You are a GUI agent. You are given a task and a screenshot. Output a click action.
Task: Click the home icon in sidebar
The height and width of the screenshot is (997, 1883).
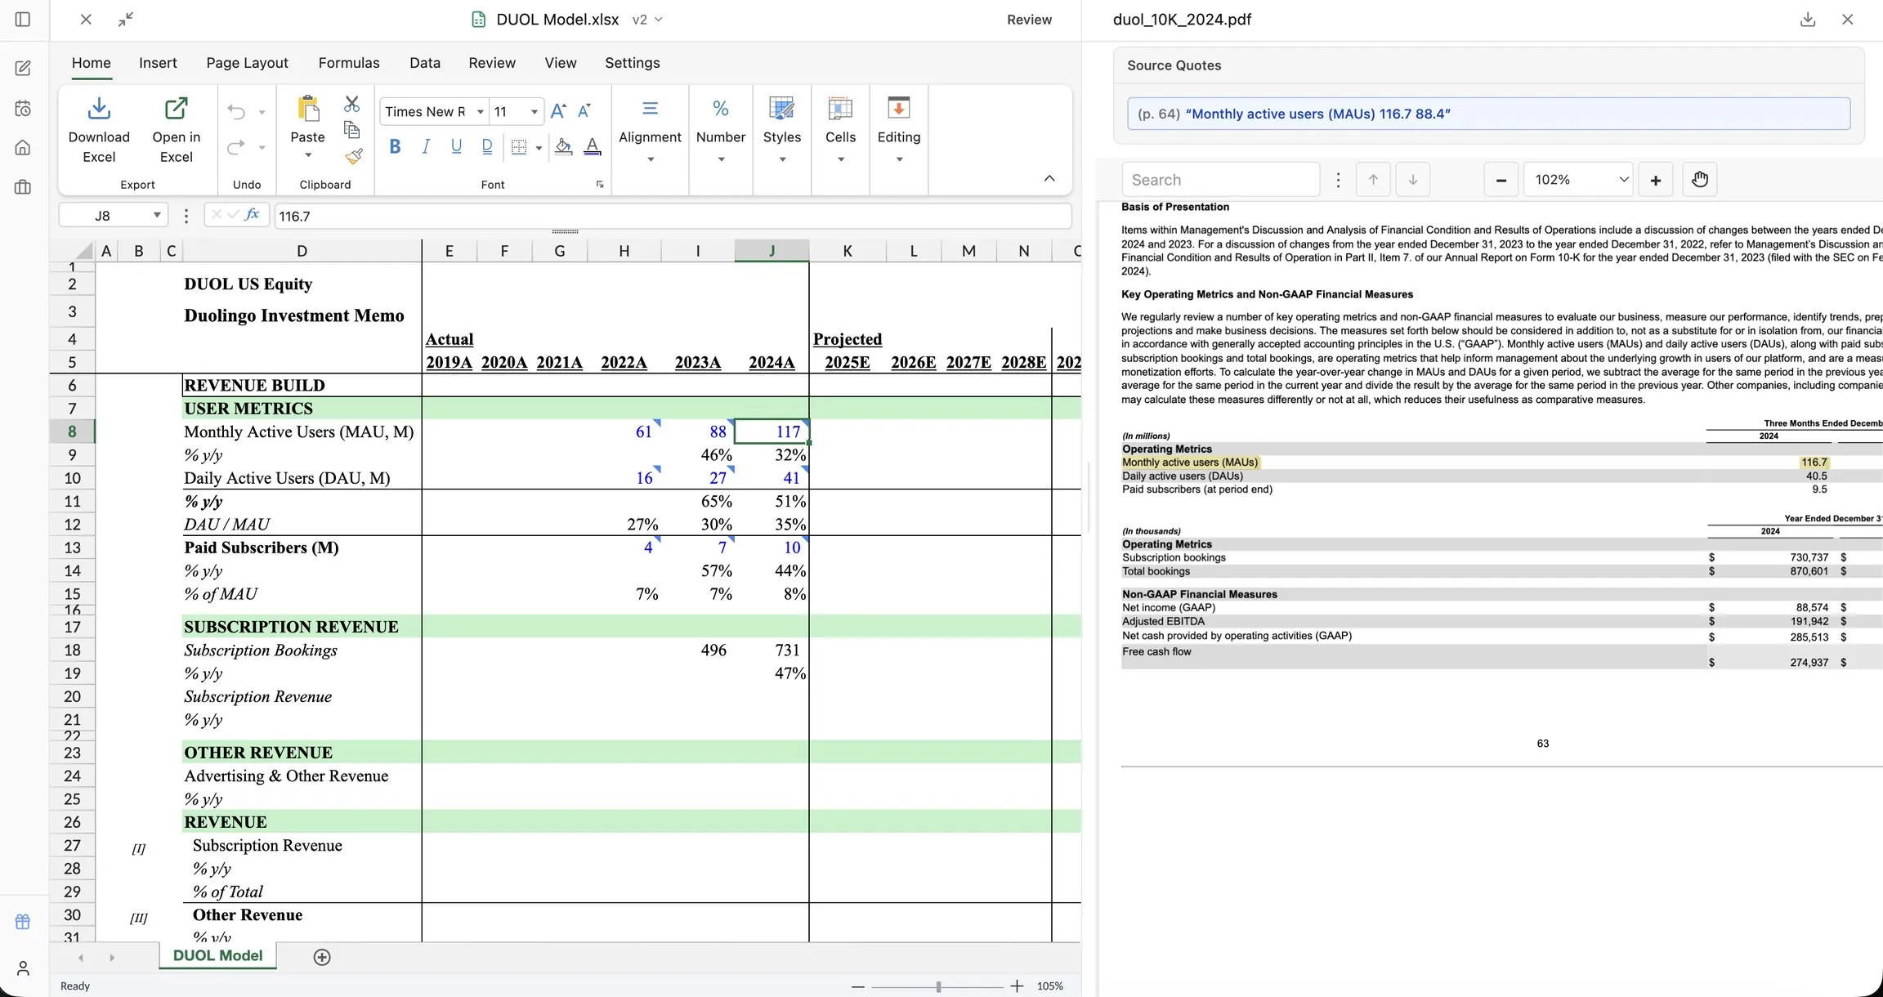click(x=23, y=148)
